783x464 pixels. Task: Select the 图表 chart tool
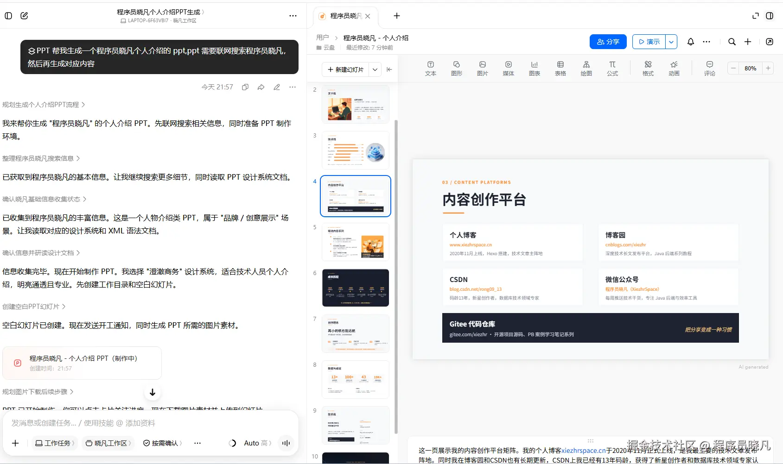pyautogui.click(x=535, y=69)
